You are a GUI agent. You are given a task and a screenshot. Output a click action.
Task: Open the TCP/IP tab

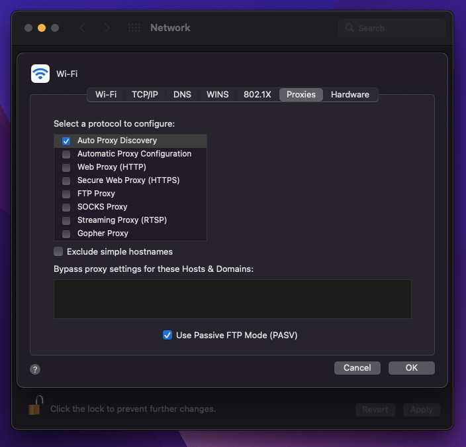pyautogui.click(x=144, y=94)
